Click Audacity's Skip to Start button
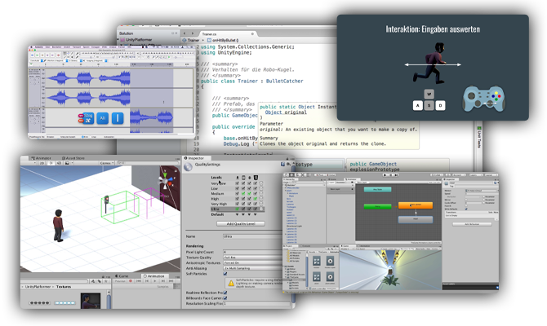This screenshot has width=547, height=326. (47, 55)
